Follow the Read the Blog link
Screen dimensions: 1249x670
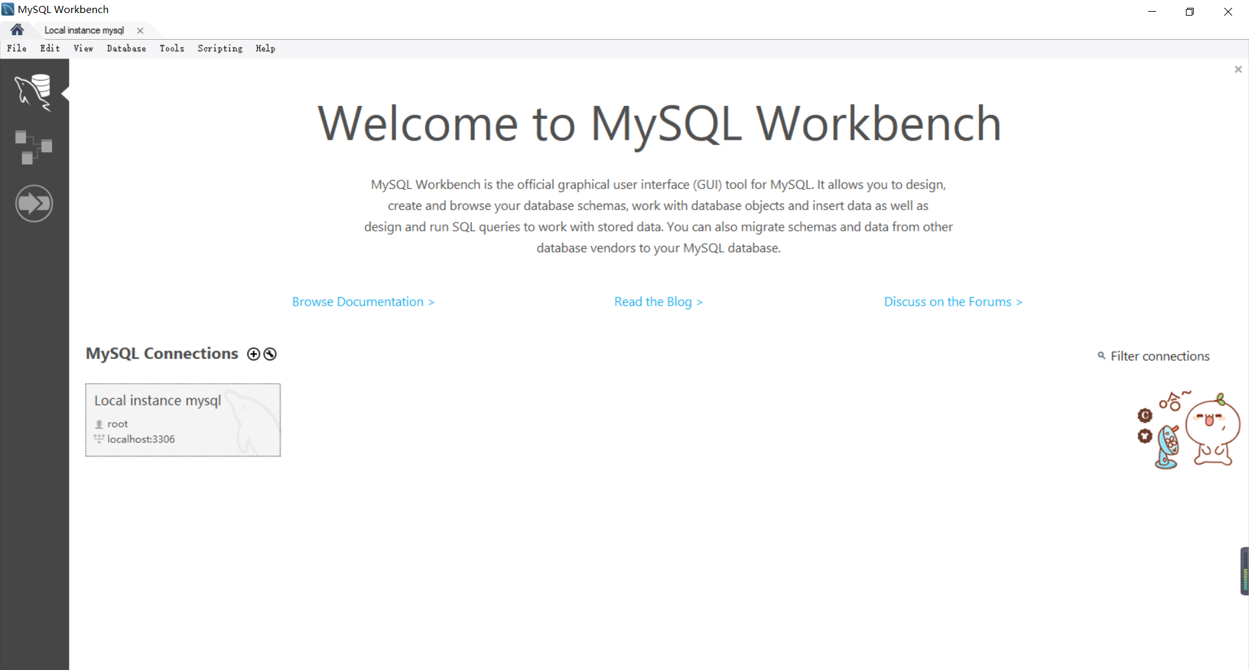point(658,302)
